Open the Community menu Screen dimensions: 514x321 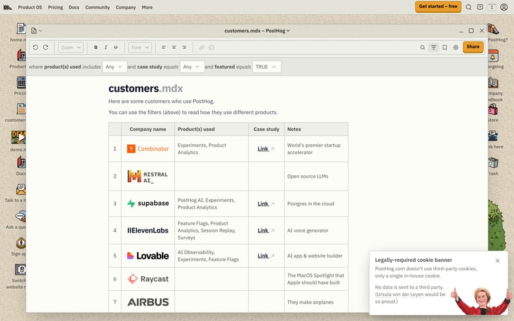coord(98,7)
